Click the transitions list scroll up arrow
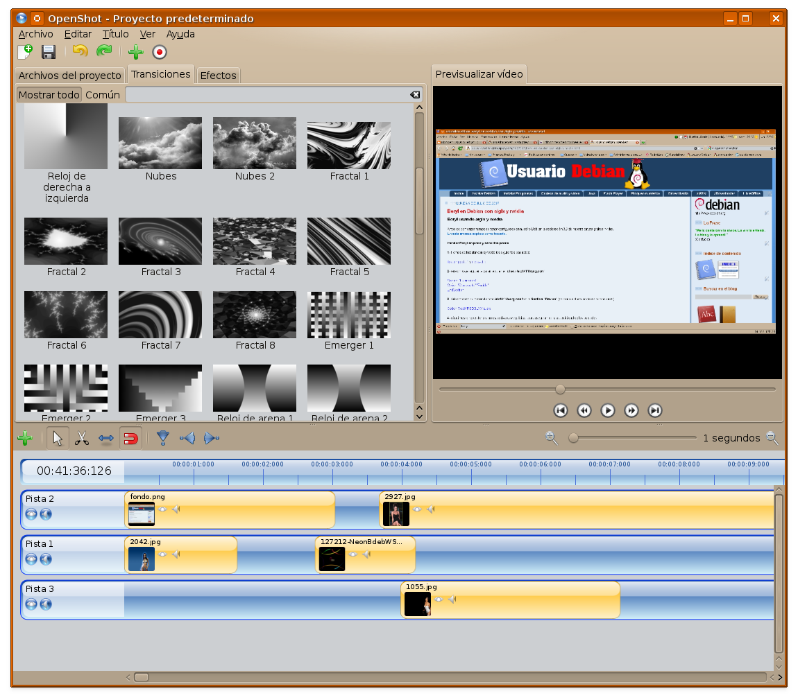 point(419,107)
